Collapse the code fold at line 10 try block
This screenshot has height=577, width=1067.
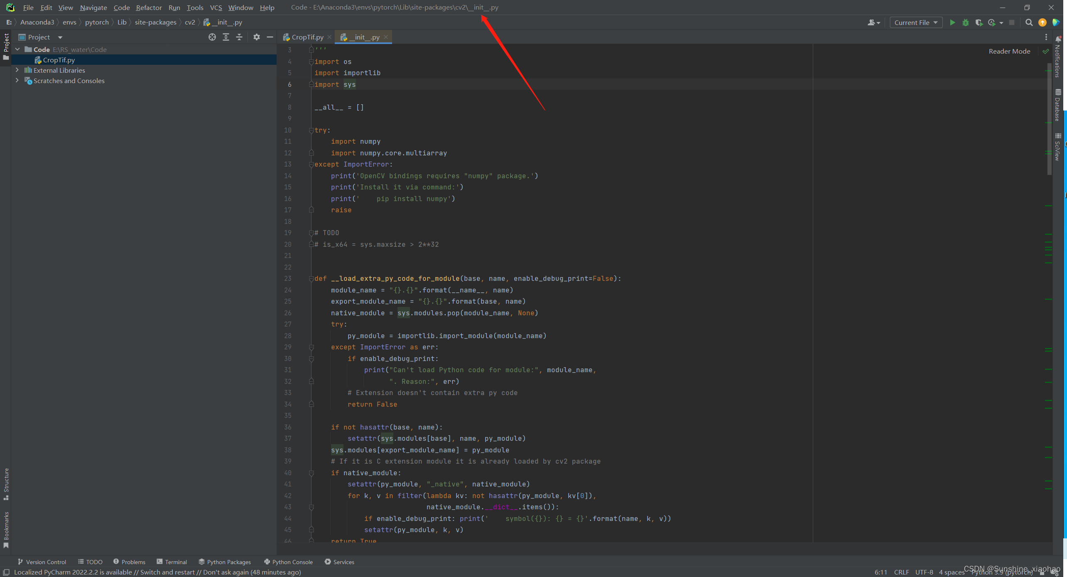click(x=311, y=130)
